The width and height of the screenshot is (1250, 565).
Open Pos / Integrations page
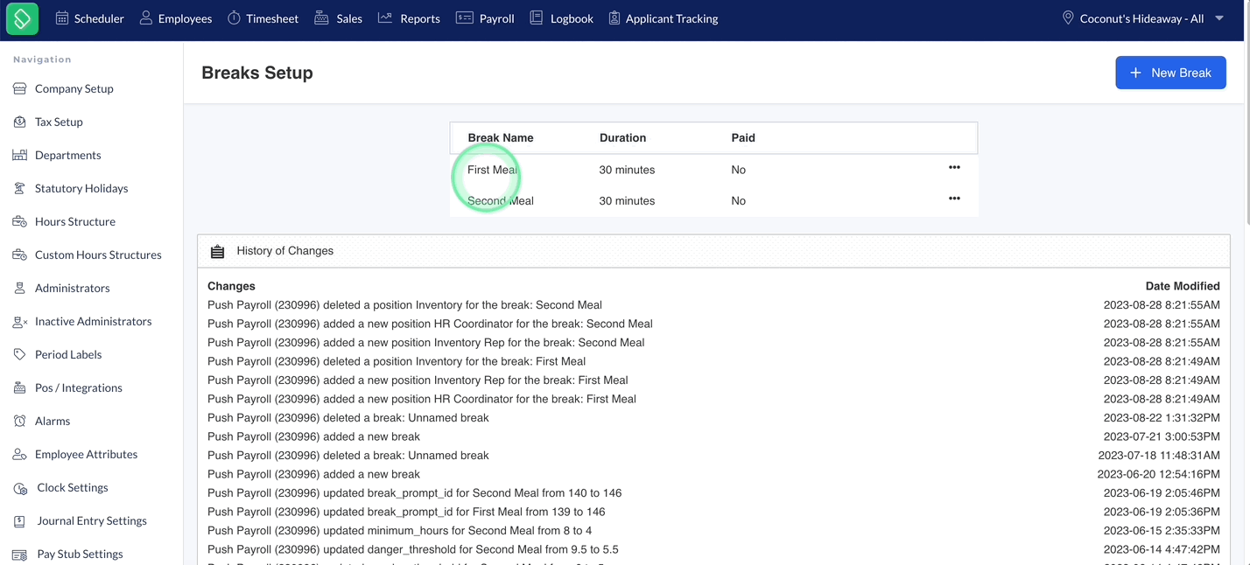pyautogui.click(x=79, y=387)
